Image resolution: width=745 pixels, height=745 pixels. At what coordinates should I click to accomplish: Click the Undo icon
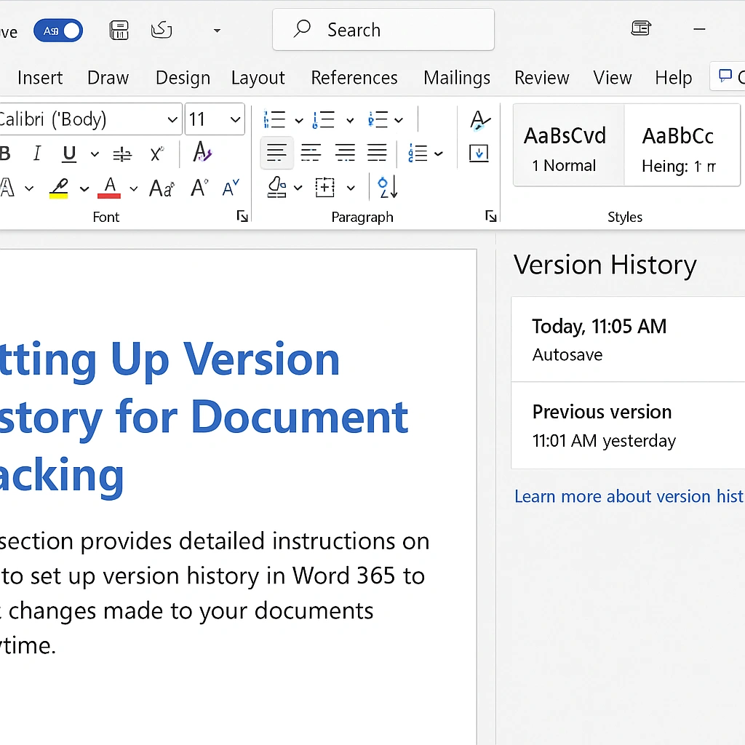pos(162,31)
